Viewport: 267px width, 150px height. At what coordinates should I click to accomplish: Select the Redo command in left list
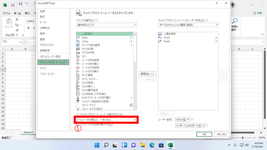(x=85, y=38)
